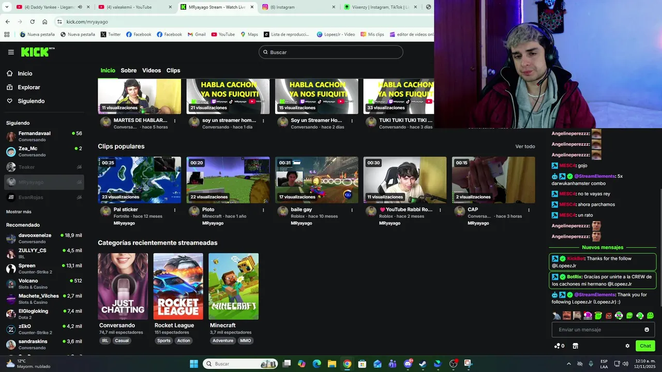This screenshot has width=662, height=372.
Task: Switch to the Sobre tab
Action: point(129,70)
